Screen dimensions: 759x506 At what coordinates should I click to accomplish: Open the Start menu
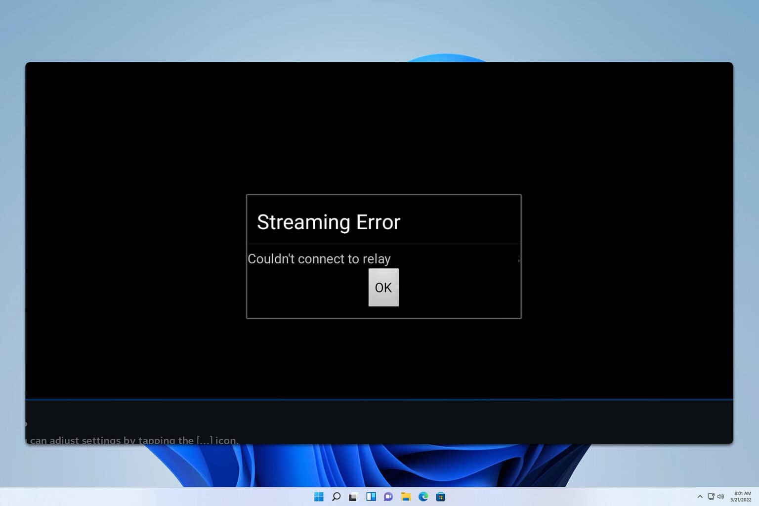(x=320, y=497)
